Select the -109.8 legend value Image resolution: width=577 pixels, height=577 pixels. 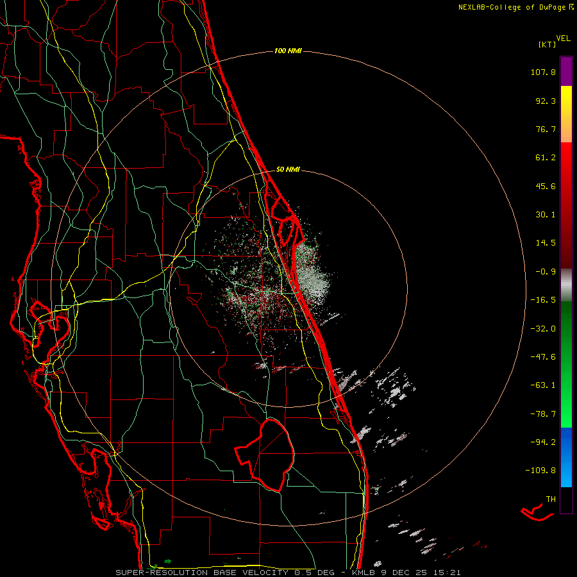(x=540, y=471)
